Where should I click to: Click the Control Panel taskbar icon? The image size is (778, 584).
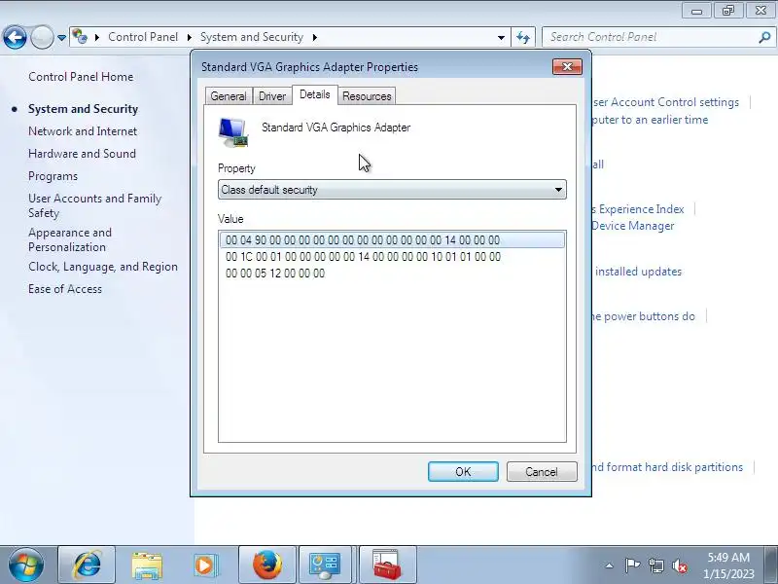(x=325, y=566)
